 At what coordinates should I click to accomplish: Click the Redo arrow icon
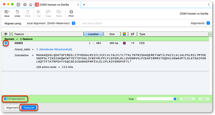click(28, 12)
